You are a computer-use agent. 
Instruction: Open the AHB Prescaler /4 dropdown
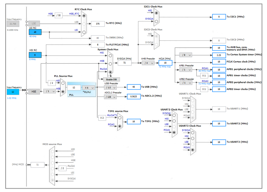pos(148,63)
